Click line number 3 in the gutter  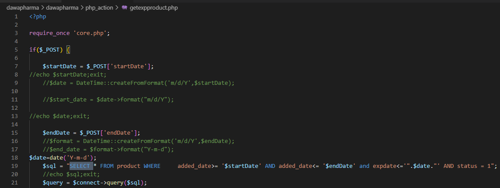pyautogui.click(x=16, y=33)
